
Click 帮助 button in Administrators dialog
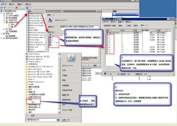tap(95, 65)
